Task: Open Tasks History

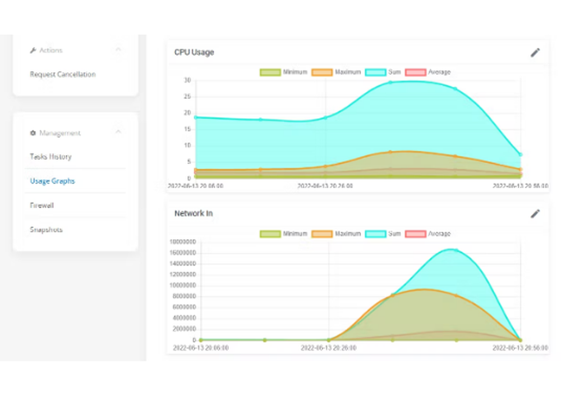Action: point(50,157)
